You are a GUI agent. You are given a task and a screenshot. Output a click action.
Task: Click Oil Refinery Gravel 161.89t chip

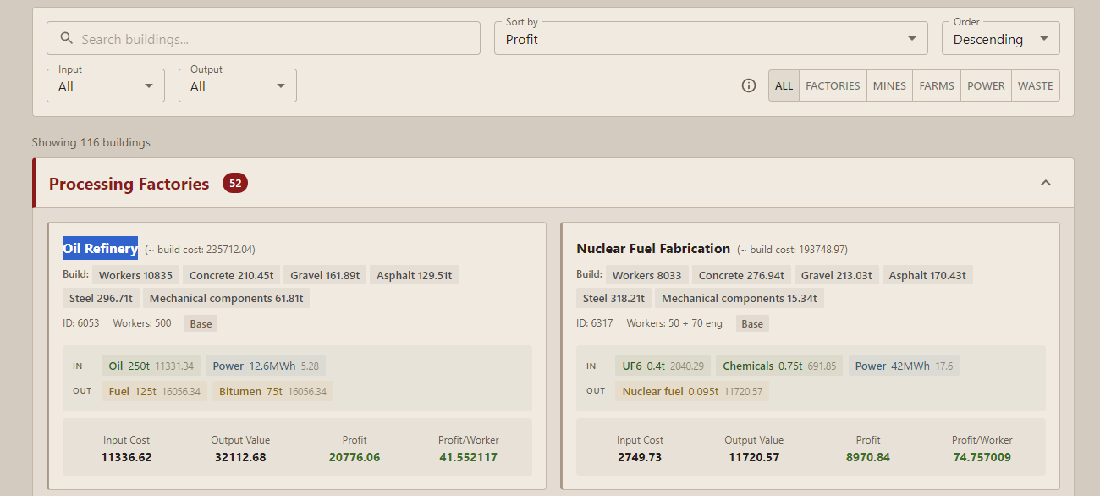tap(326, 275)
